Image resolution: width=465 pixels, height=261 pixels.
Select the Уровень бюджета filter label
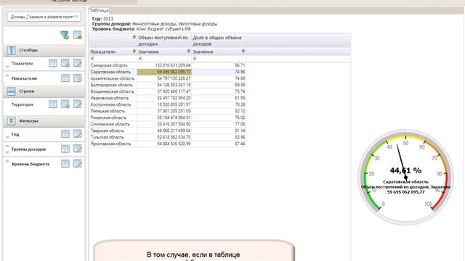[x=31, y=164]
